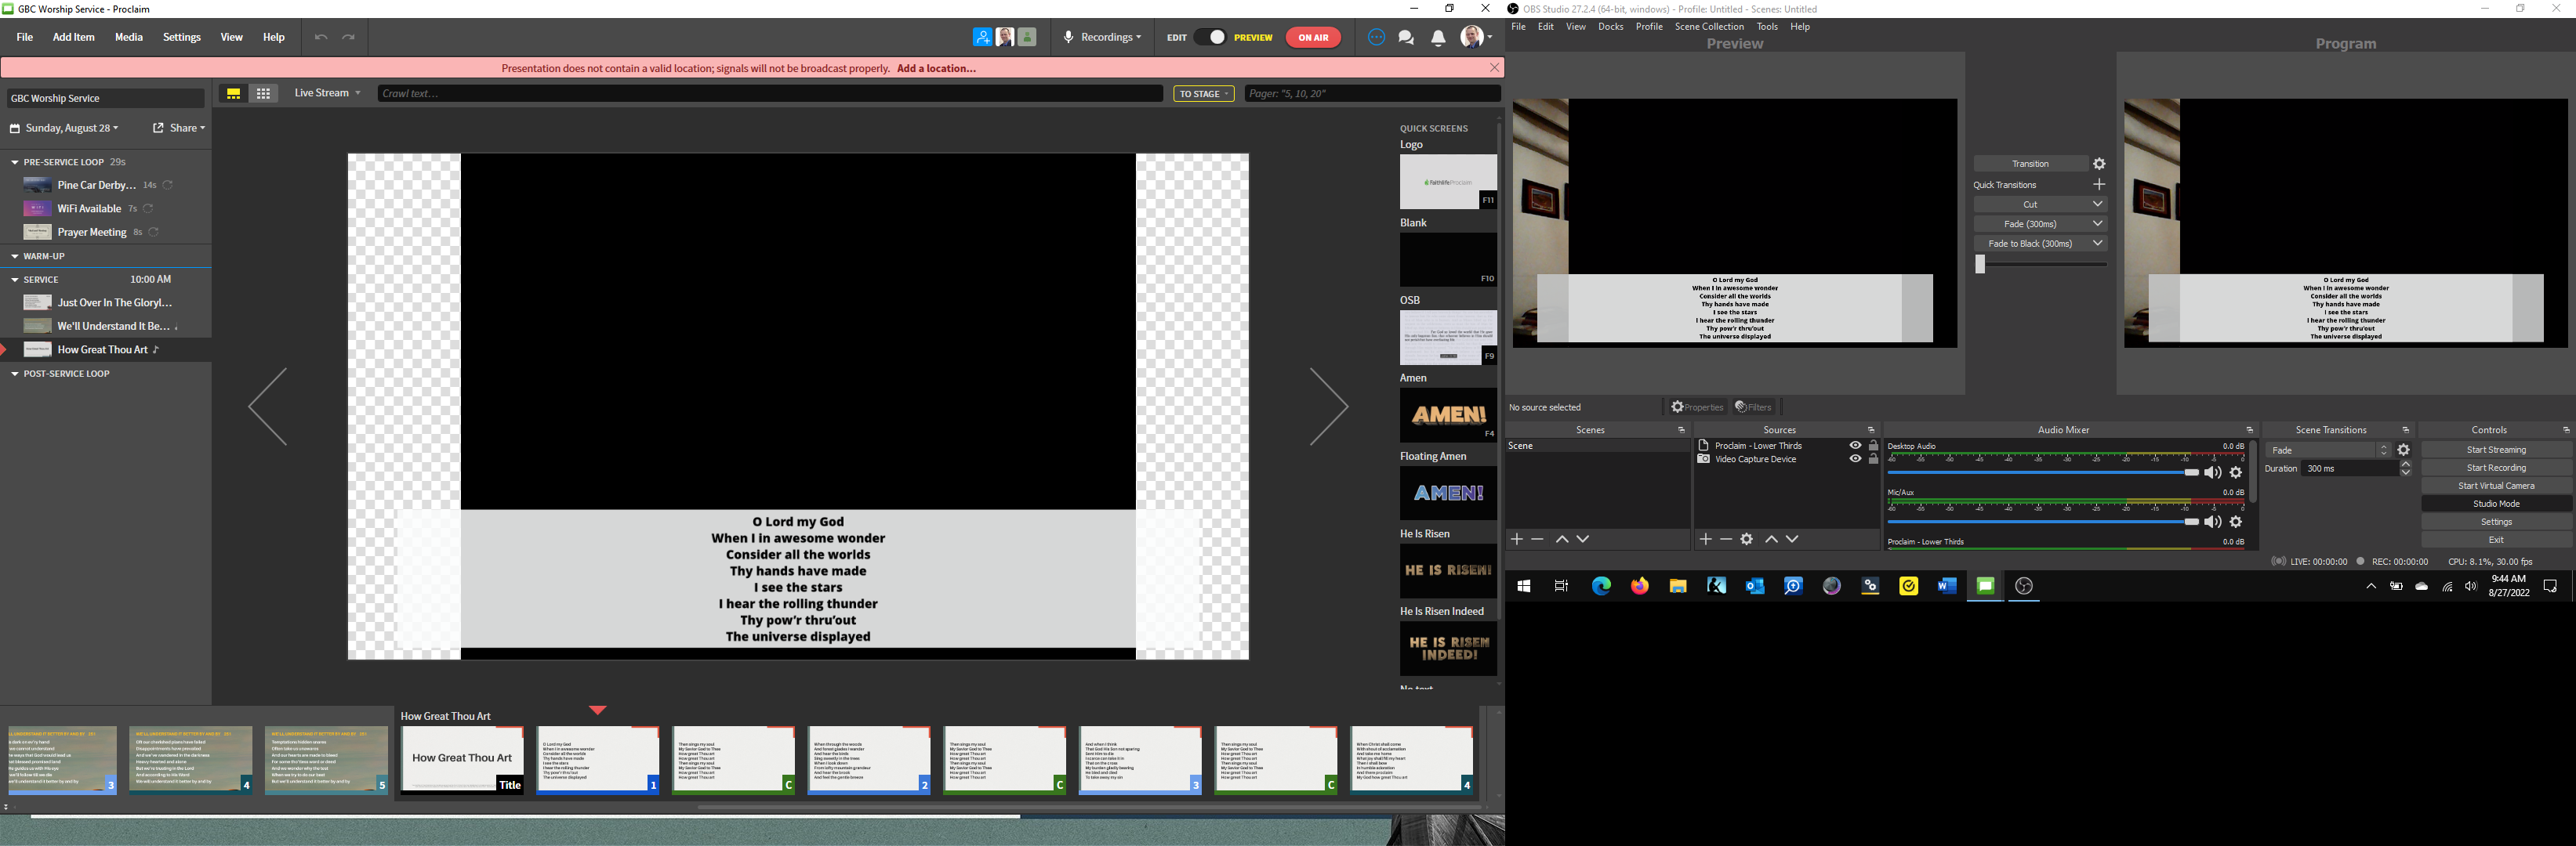
Task: Open the OBS Scene Collection menu
Action: point(1709,27)
